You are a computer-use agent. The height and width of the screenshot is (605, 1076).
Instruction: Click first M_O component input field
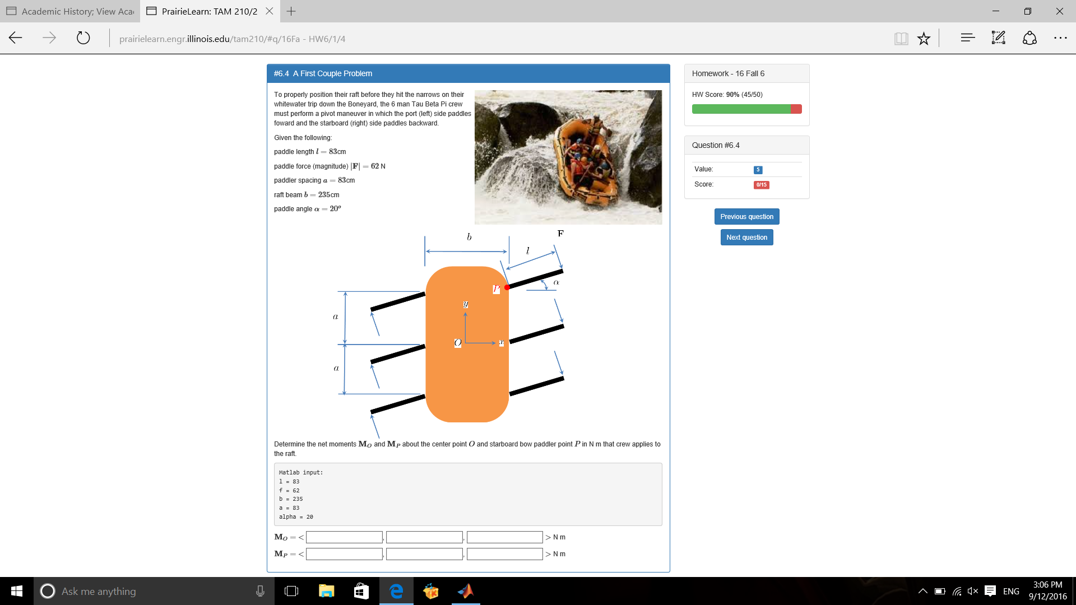[344, 537]
